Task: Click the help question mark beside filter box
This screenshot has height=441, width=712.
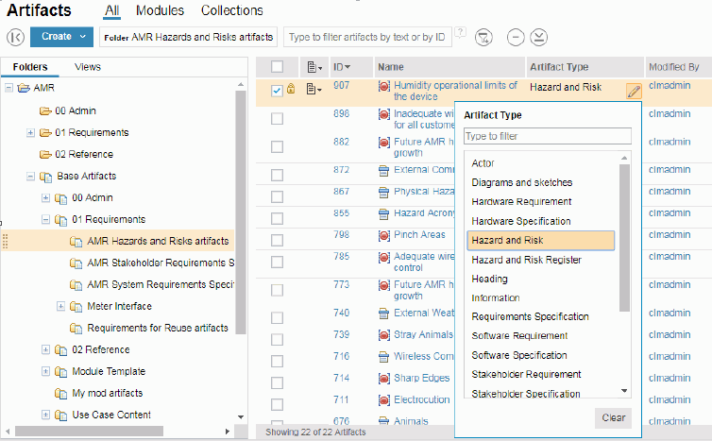Action: (460, 32)
